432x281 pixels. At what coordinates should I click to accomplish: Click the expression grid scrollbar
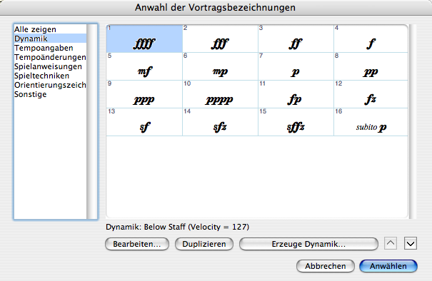pyautogui.click(x=413, y=121)
